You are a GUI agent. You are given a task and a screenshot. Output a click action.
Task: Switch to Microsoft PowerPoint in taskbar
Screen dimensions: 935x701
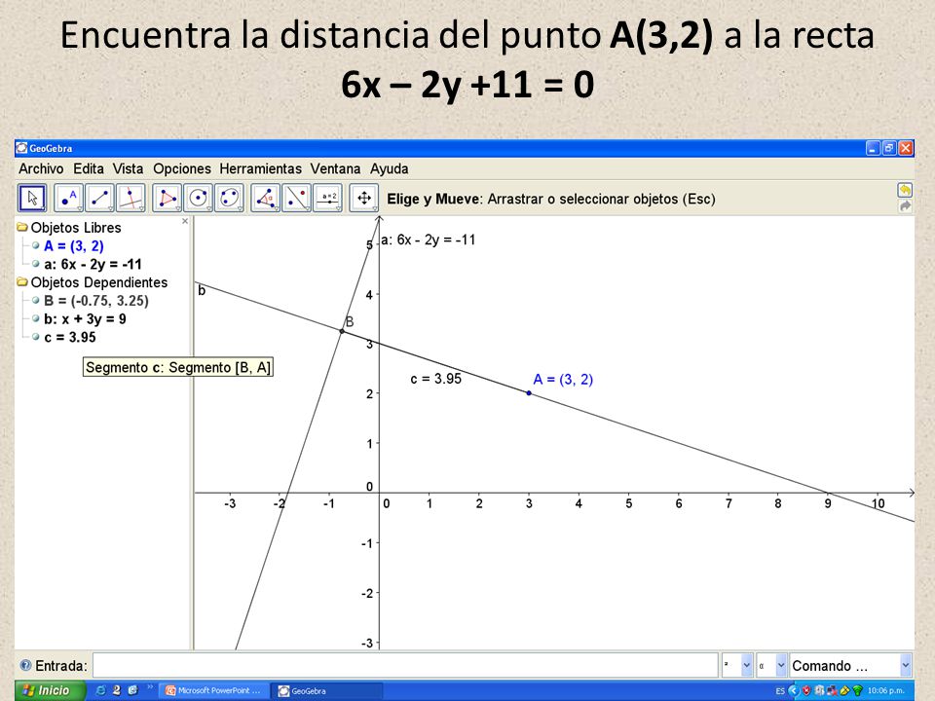[x=213, y=690]
